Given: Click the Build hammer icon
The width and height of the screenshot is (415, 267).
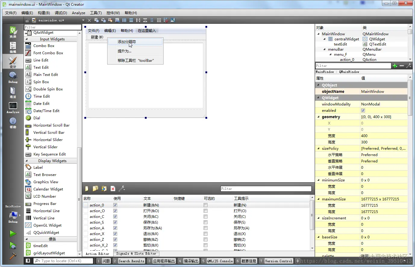Looking at the screenshot, I should tap(13, 256).
